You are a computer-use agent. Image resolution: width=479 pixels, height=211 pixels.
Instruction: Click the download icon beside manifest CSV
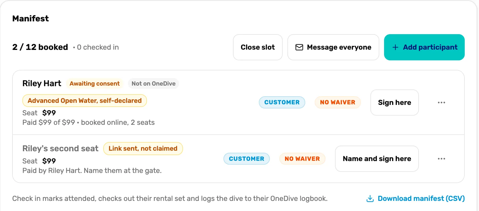coord(370,199)
